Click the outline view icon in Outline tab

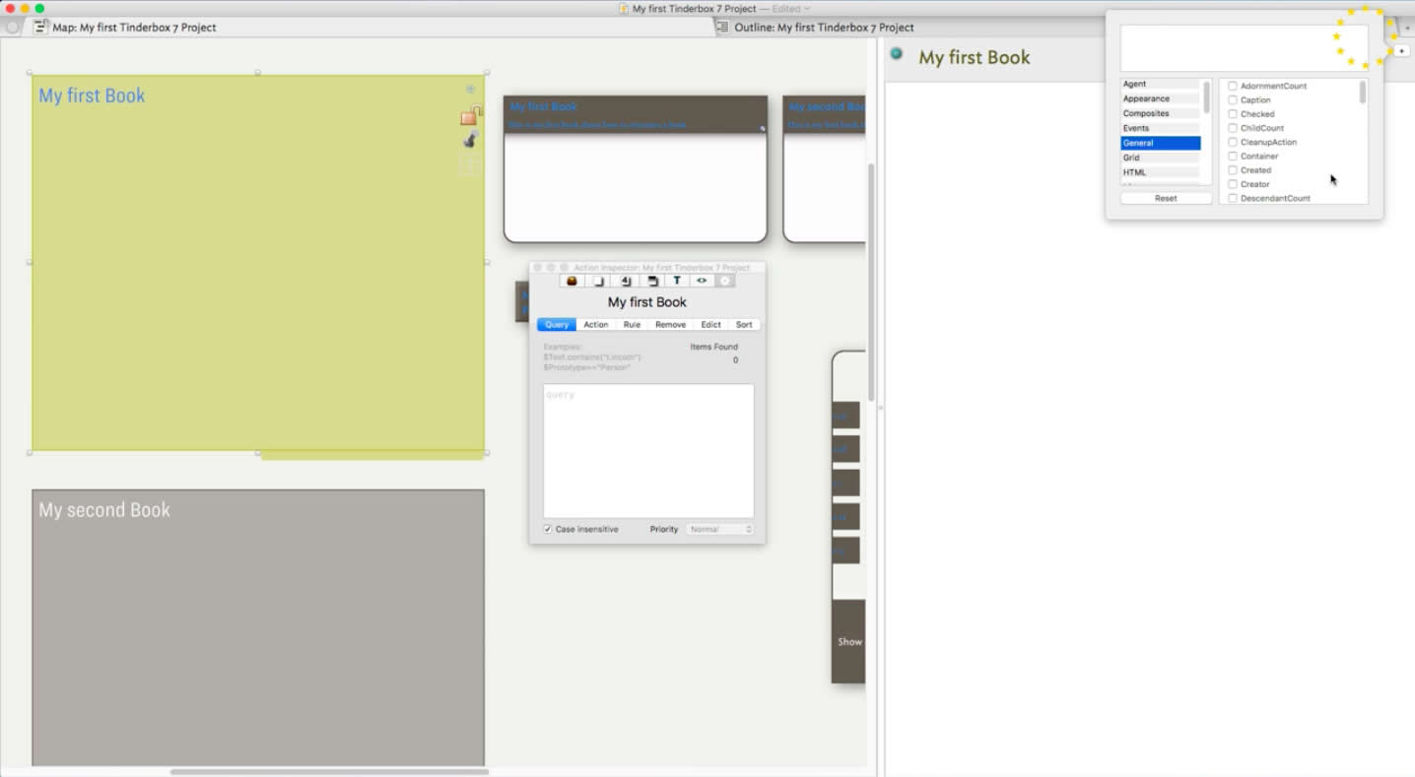(723, 28)
